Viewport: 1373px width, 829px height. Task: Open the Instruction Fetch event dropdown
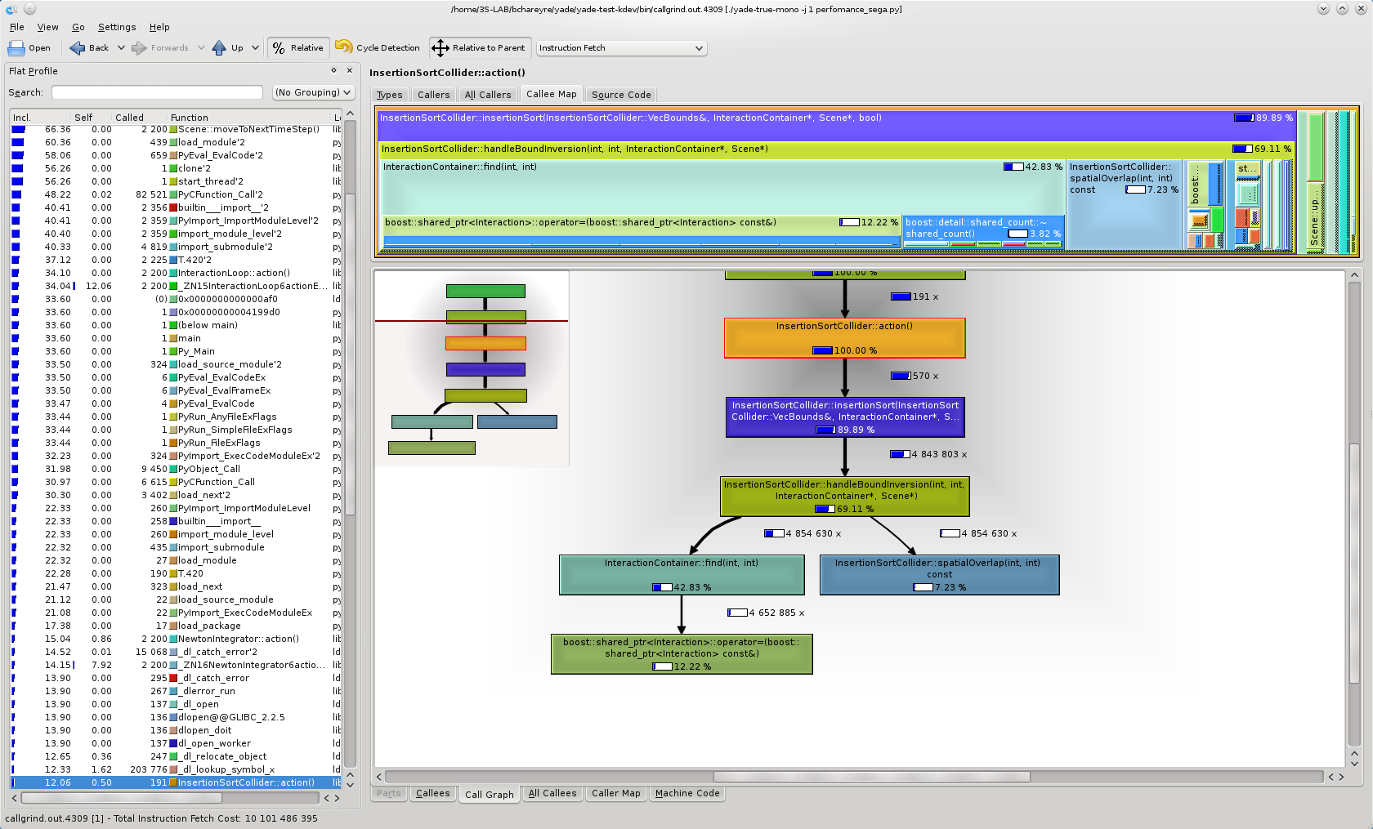coord(621,48)
